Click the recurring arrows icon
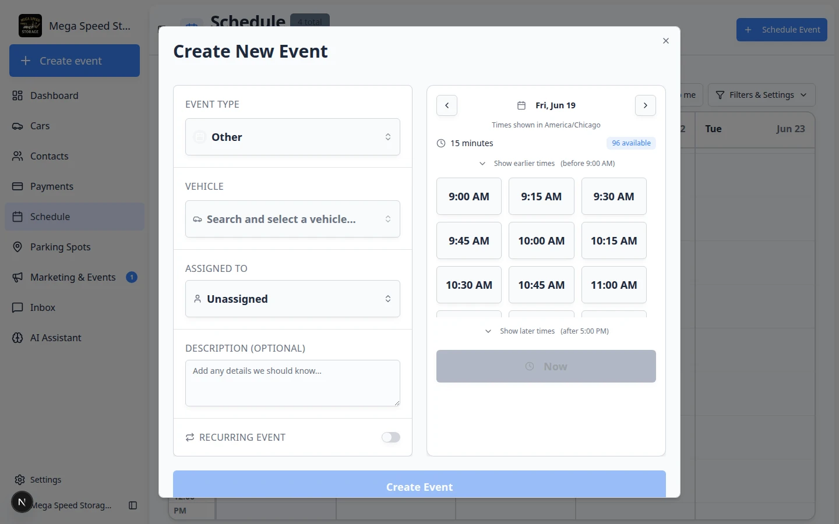 point(190,437)
